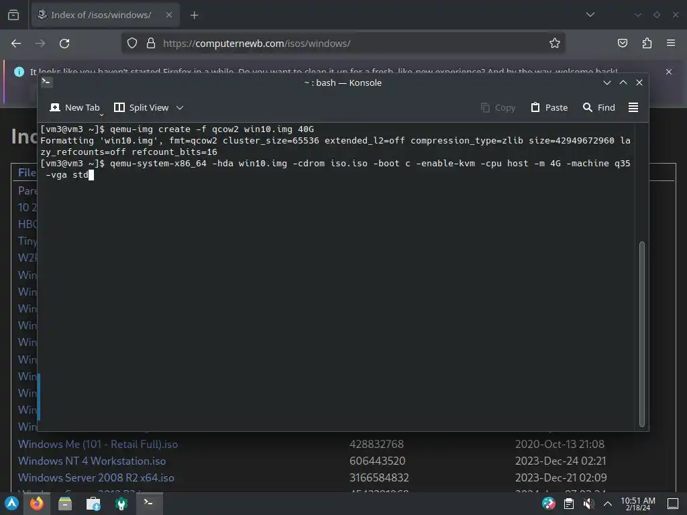Bookmark this page with the star icon

(555, 43)
